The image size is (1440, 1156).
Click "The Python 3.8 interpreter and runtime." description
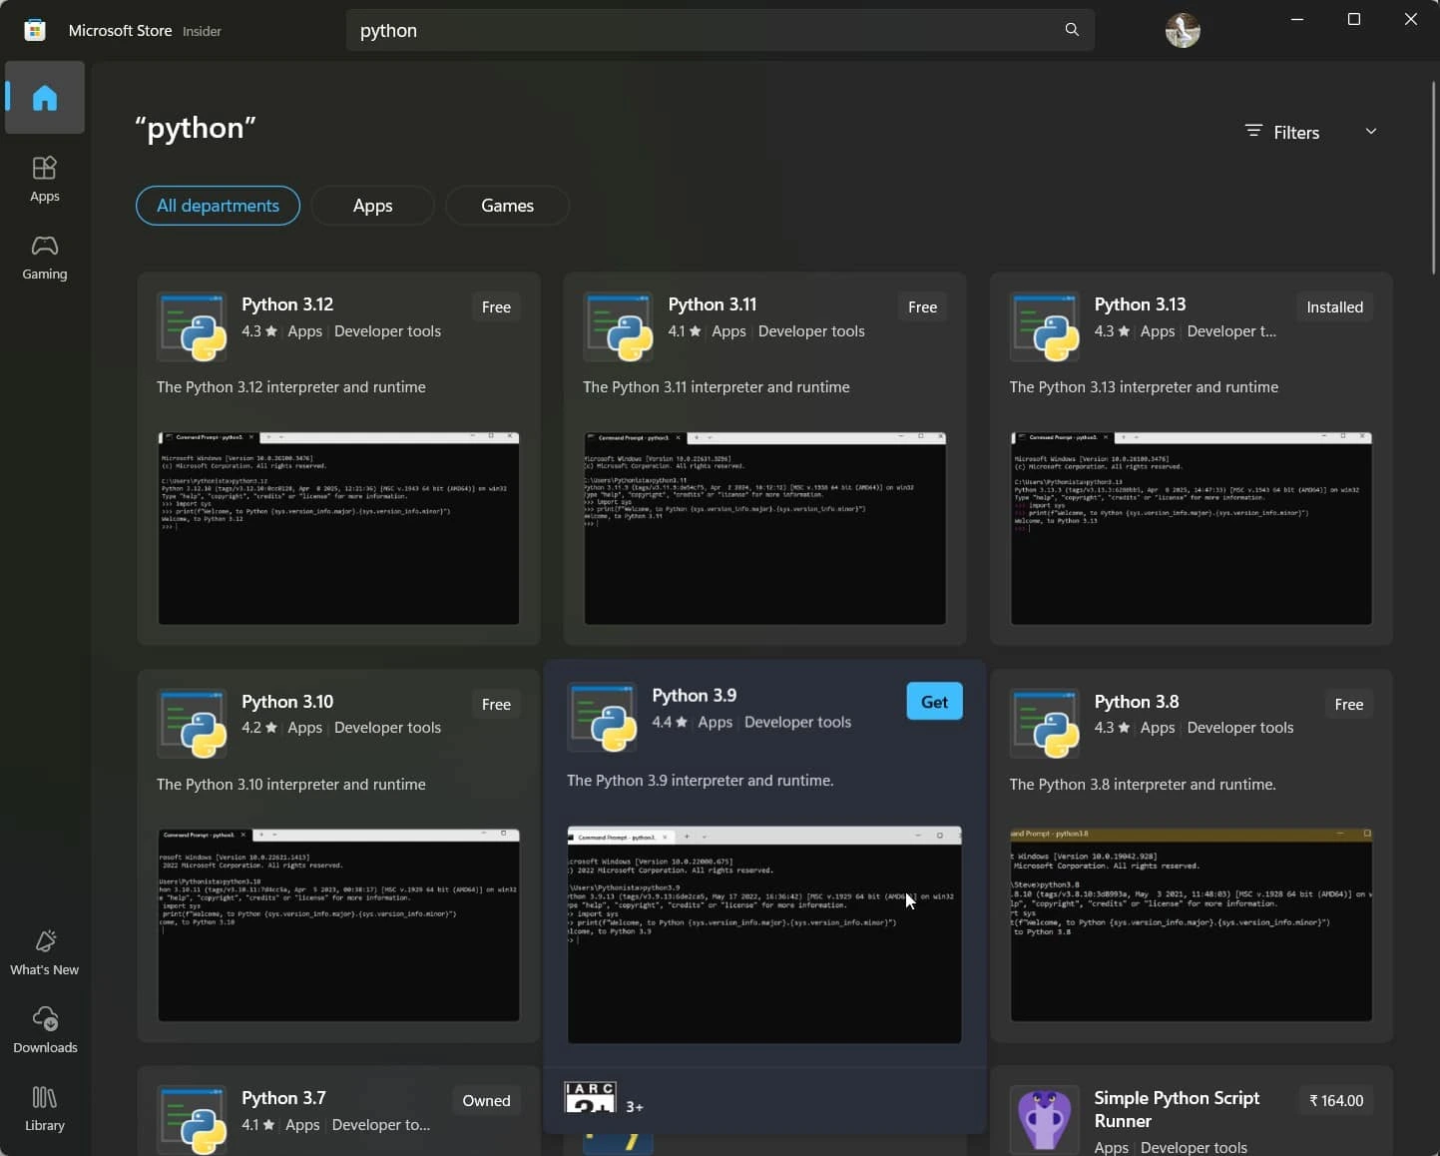[x=1143, y=785]
